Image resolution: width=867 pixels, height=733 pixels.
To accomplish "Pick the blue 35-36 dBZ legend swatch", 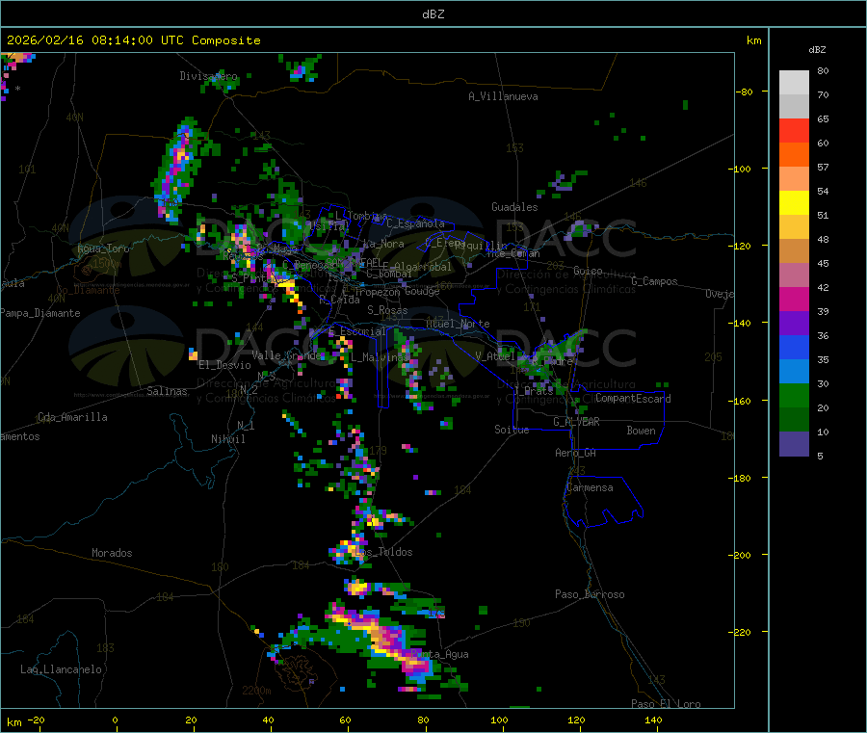I will [794, 347].
